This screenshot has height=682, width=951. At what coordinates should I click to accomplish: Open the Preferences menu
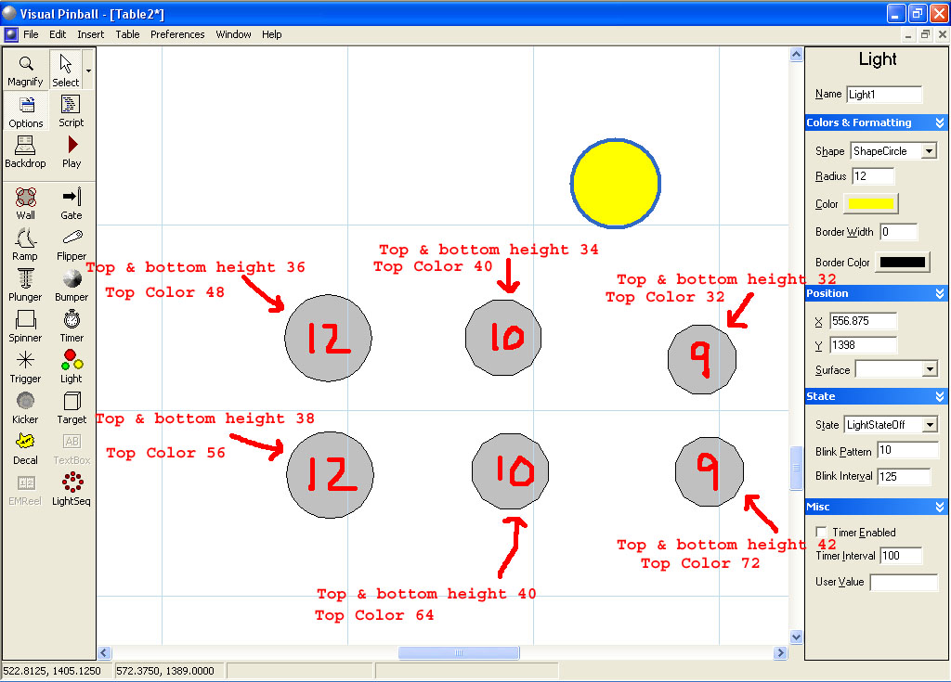coord(177,34)
